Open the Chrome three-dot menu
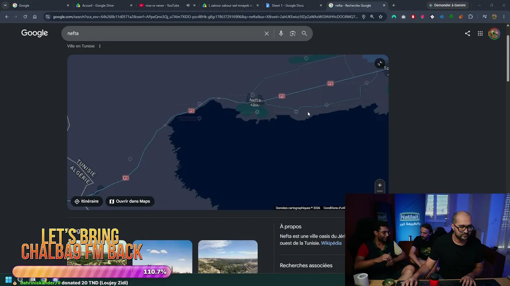The width and height of the screenshot is (510, 286). 504,17
